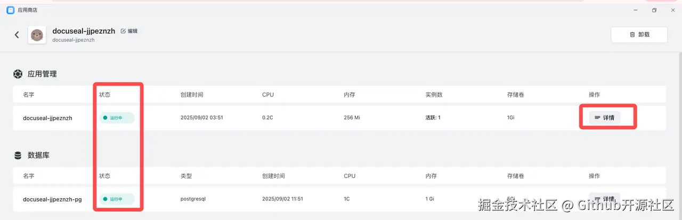
Task: Open 详情 for docuseal-jjpeznzh app row
Action: [605, 117]
